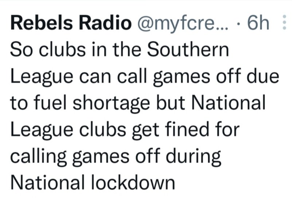Click the line 'League can call games off due'
292x201 pixels.
[x=145, y=77]
